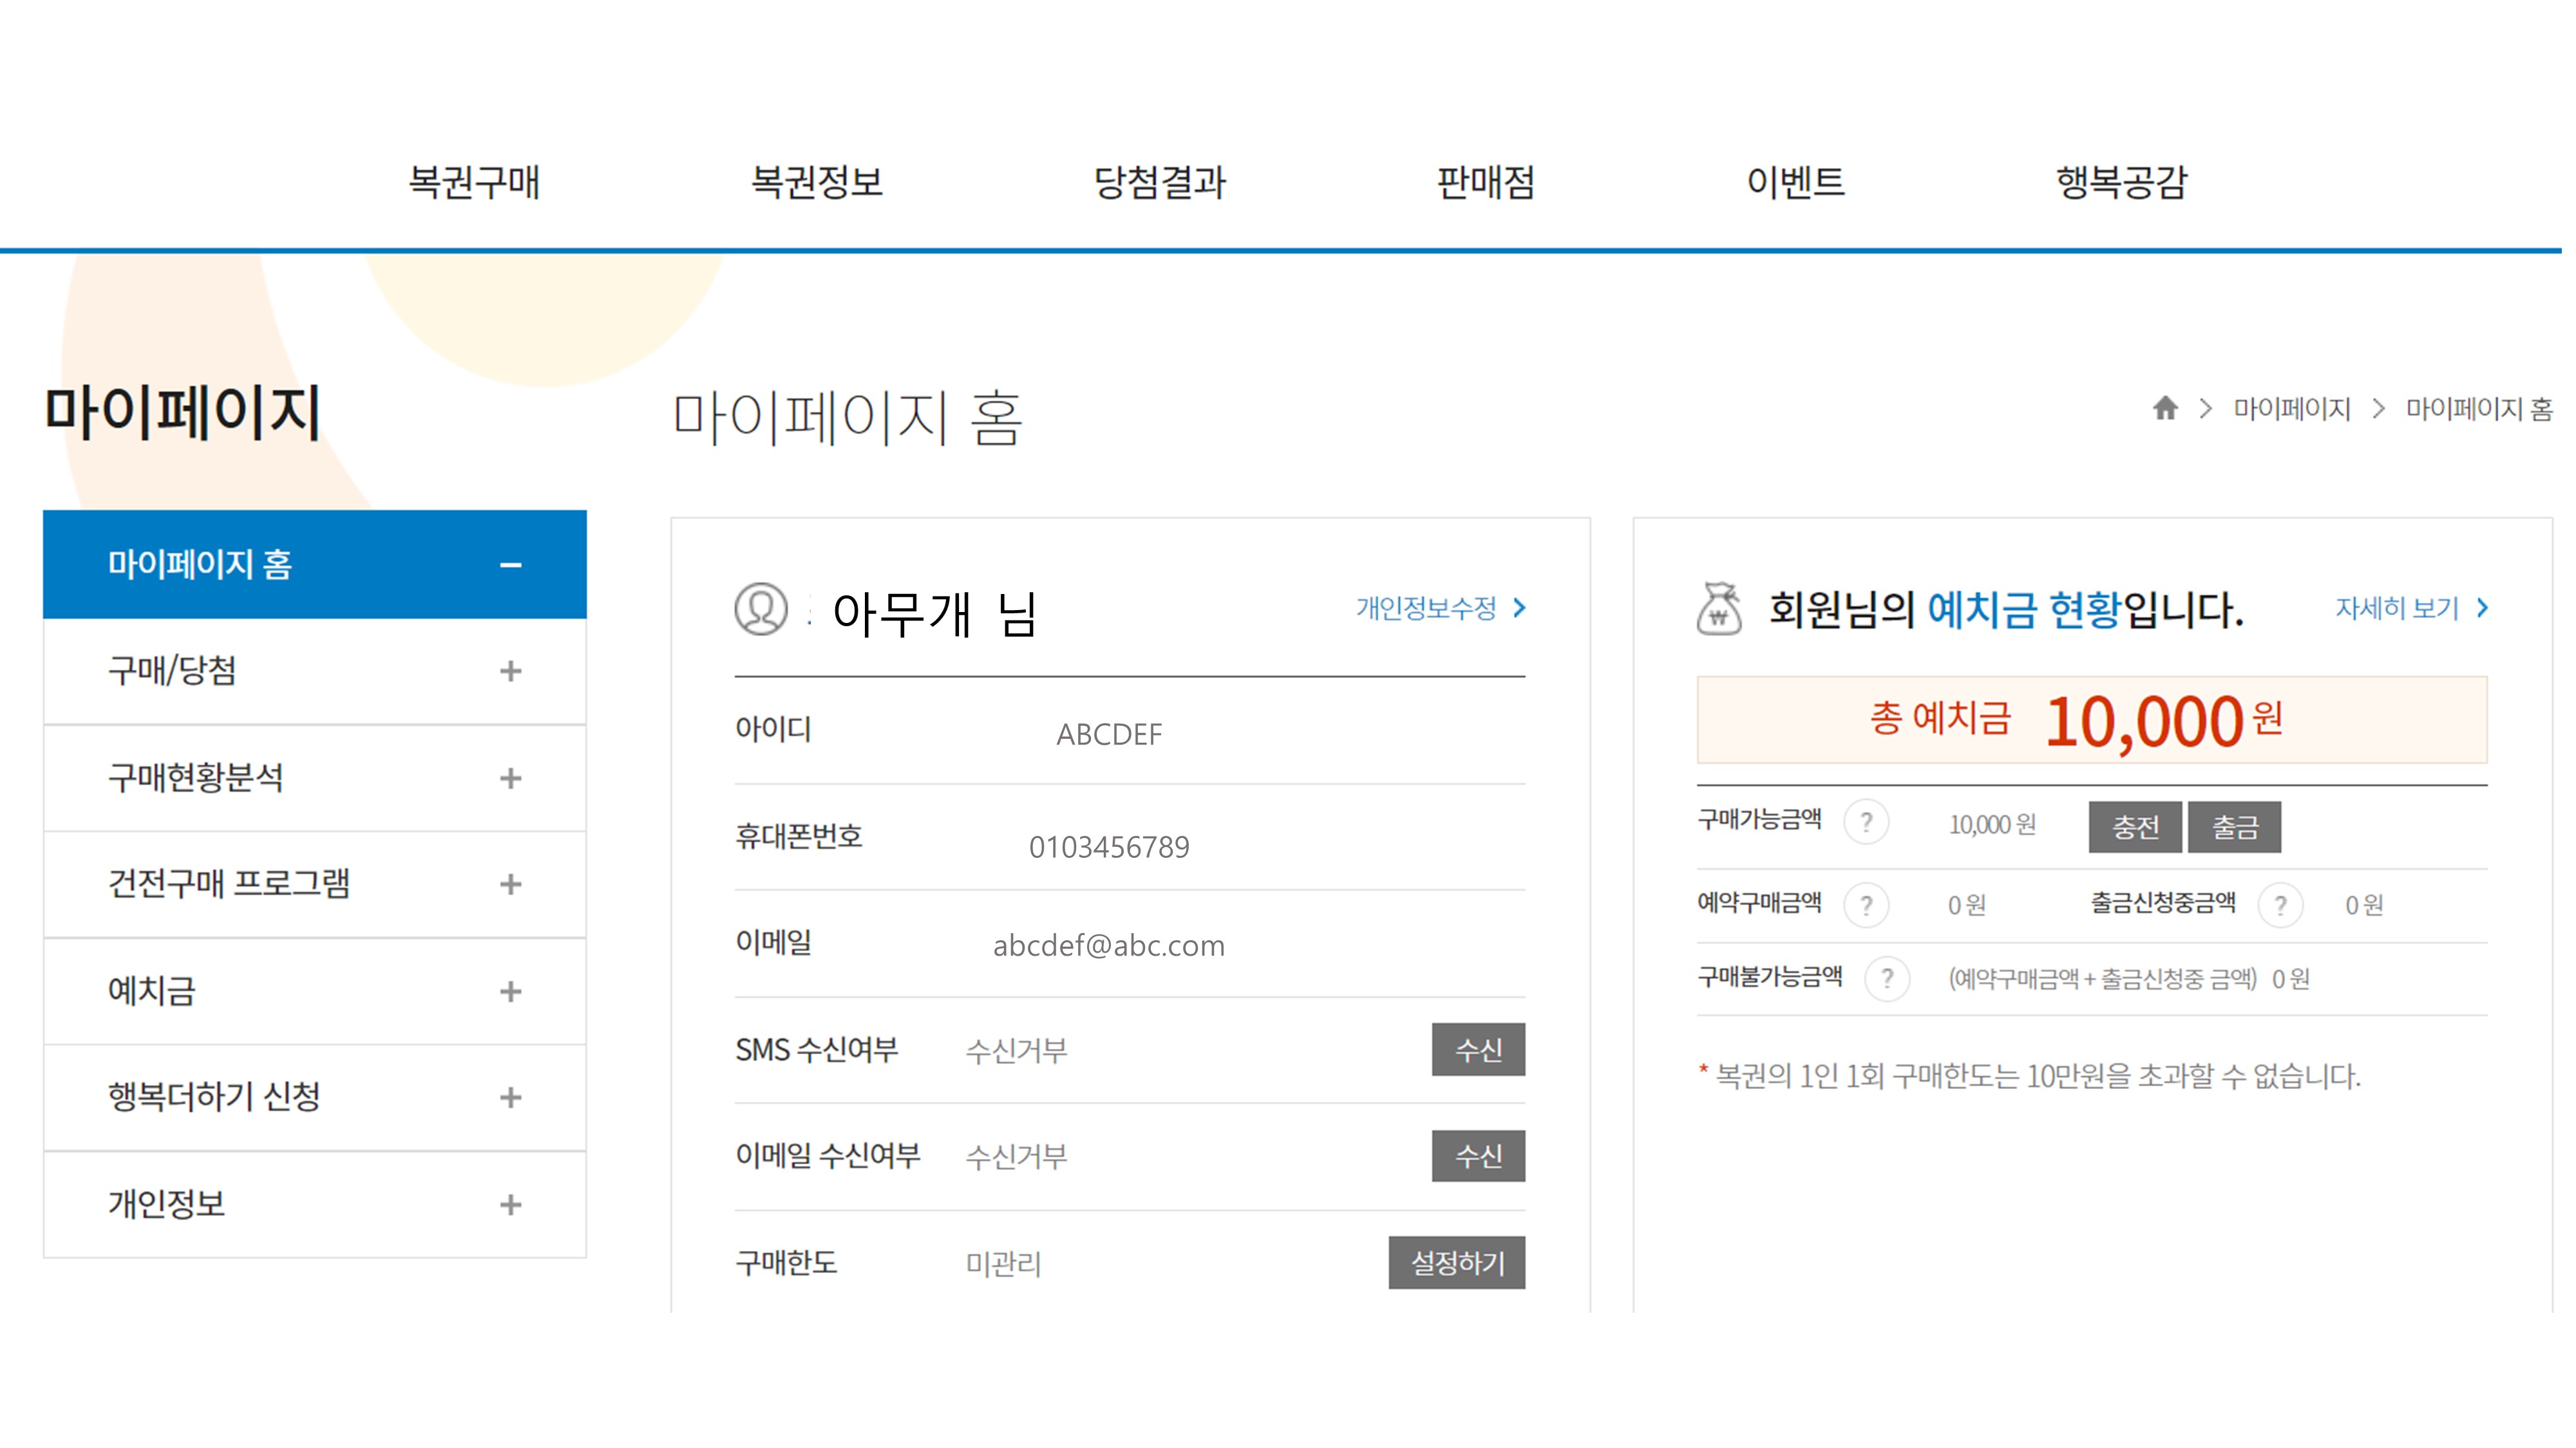This screenshot has height=1448, width=2576.
Task: Click help icon next to 구매불가능금액
Action: 1887,978
